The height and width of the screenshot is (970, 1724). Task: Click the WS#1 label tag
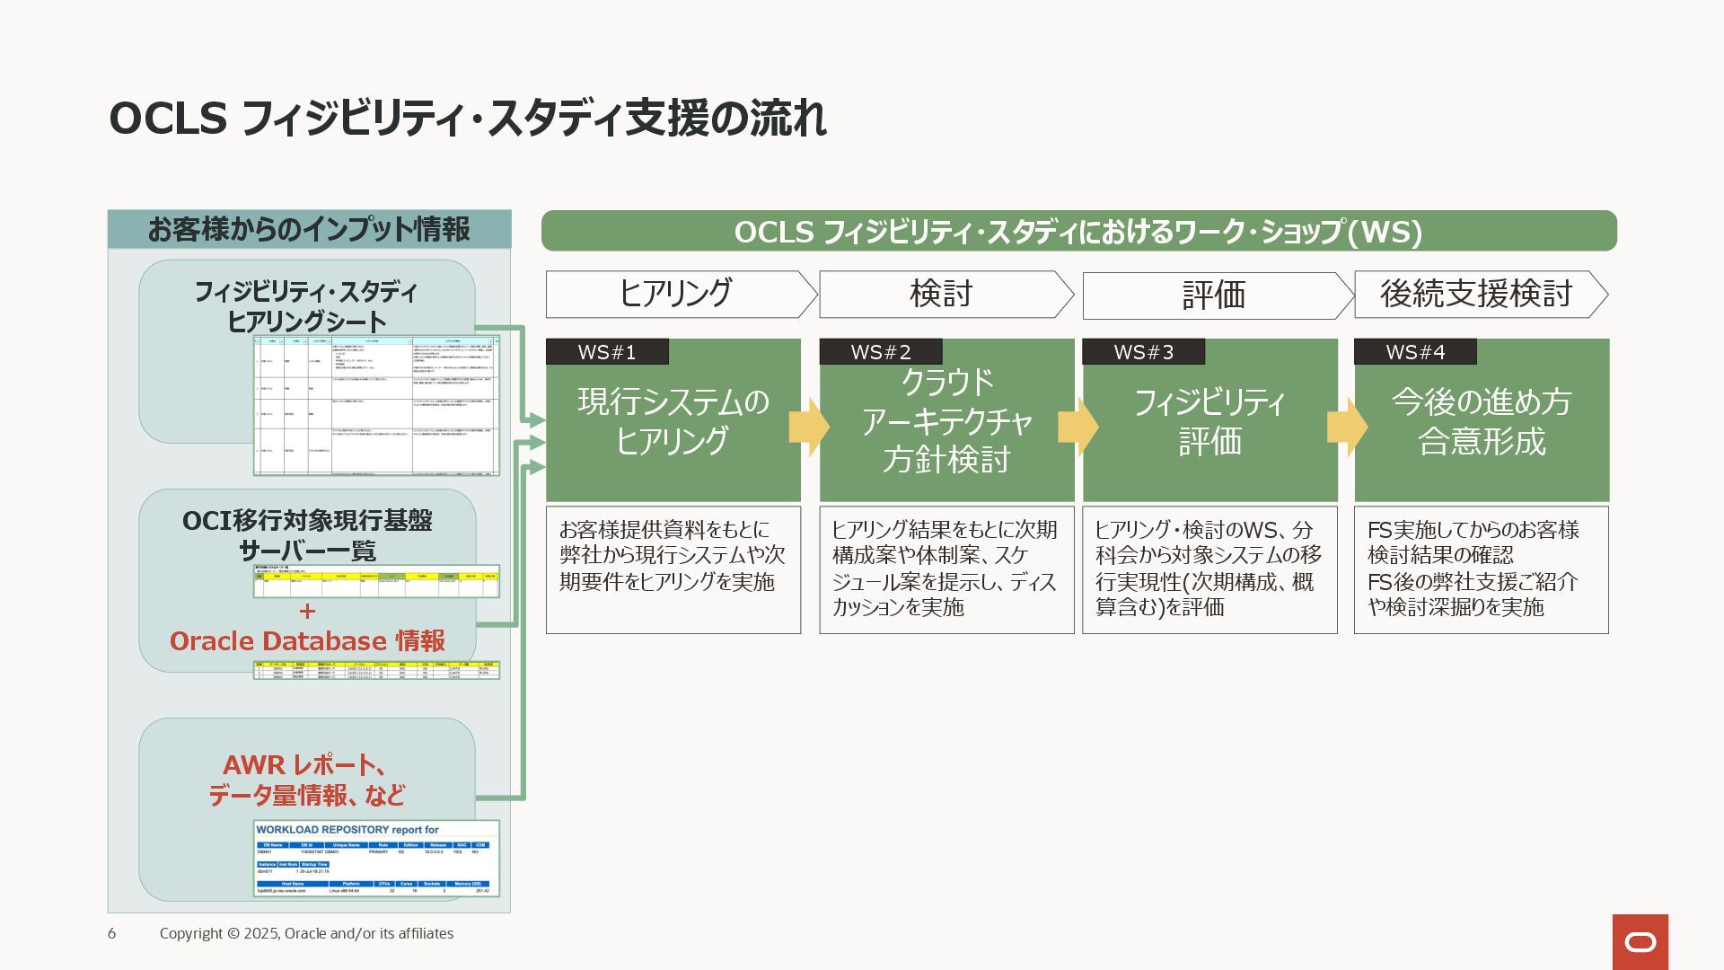[607, 352]
